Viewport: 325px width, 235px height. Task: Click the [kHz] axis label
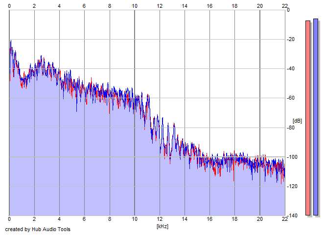pos(162,226)
